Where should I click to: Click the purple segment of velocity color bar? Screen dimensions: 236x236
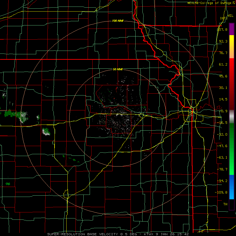(x=232, y=29)
